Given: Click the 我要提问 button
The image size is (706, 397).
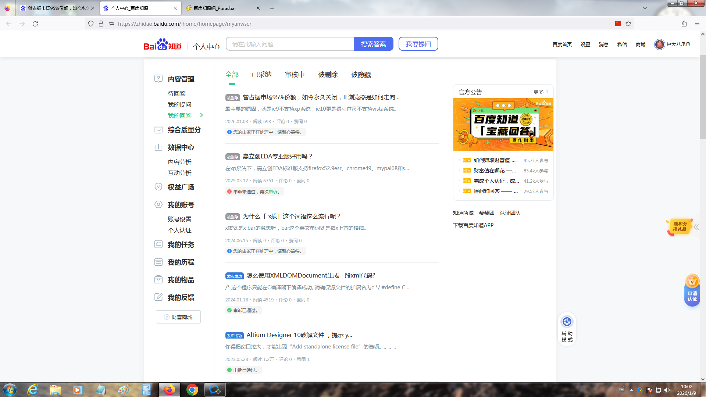Looking at the screenshot, I should (x=418, y=44).
